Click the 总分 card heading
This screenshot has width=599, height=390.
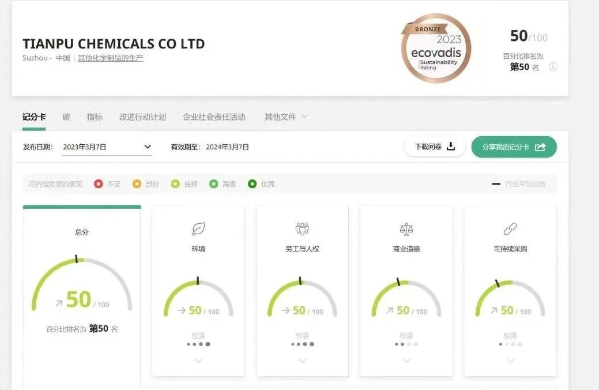coord(82,232)
